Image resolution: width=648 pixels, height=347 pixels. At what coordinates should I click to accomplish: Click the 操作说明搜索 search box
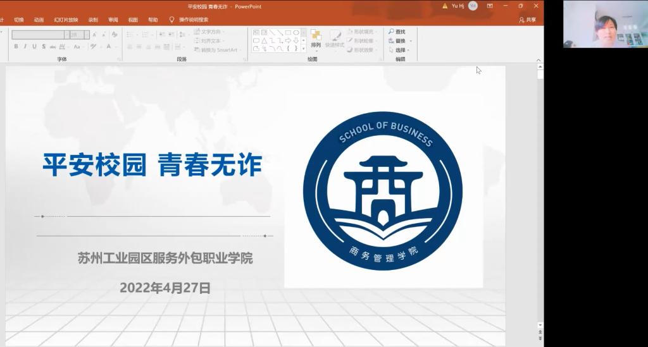point(194,20)
